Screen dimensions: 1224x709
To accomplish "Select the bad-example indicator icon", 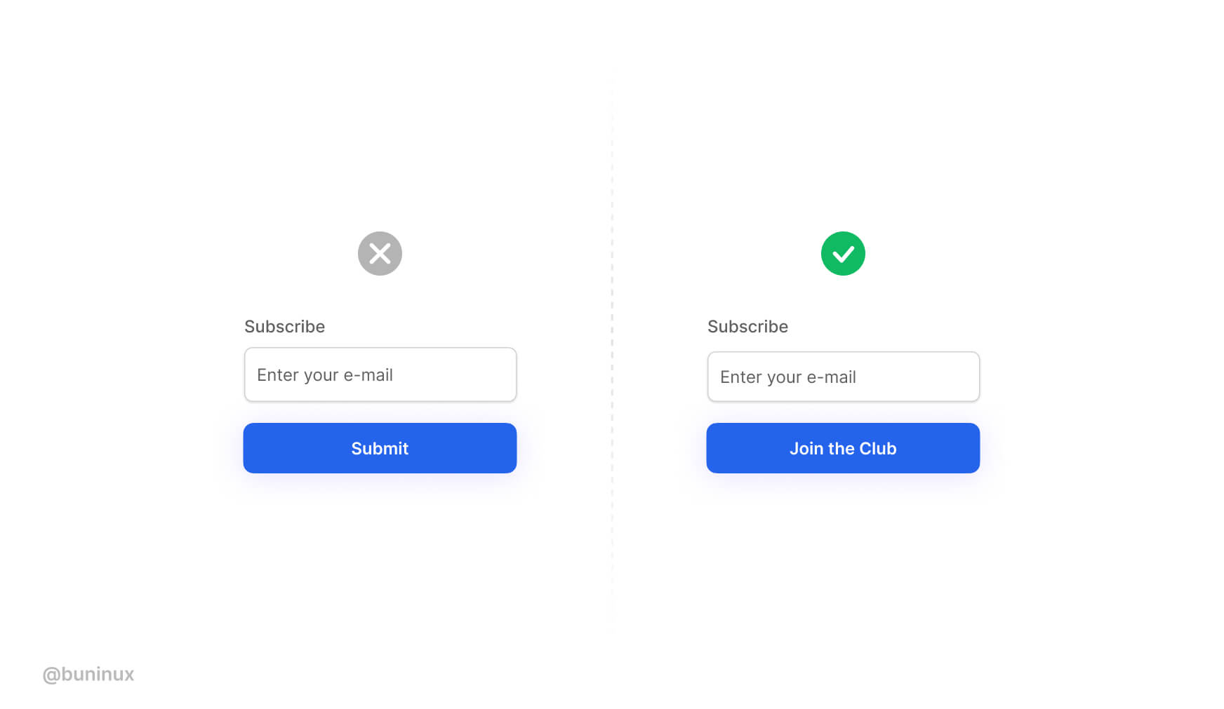I will pos(380,253).
